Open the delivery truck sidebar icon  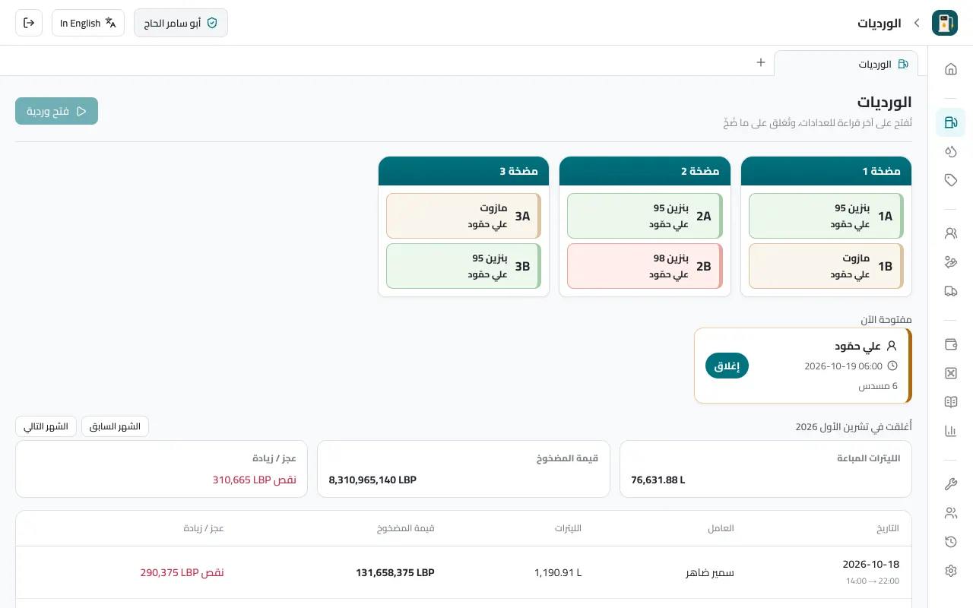coord(950,291)
